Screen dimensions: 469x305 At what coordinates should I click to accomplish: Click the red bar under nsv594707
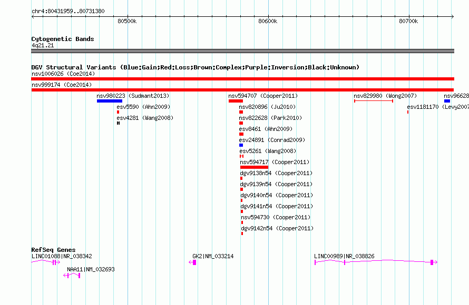236,101
